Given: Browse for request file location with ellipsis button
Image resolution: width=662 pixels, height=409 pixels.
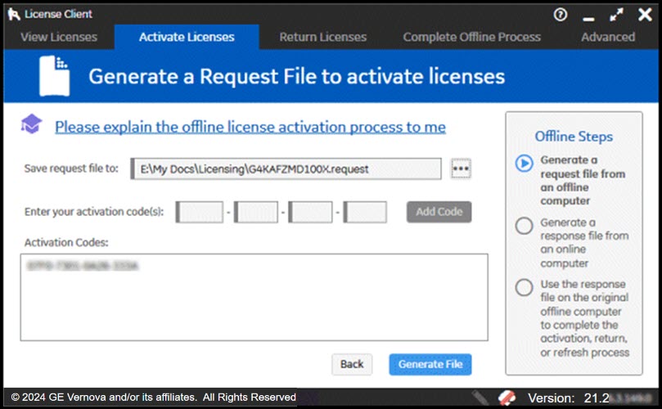Looking at the screenshot, I should click(x=461, y=169).
